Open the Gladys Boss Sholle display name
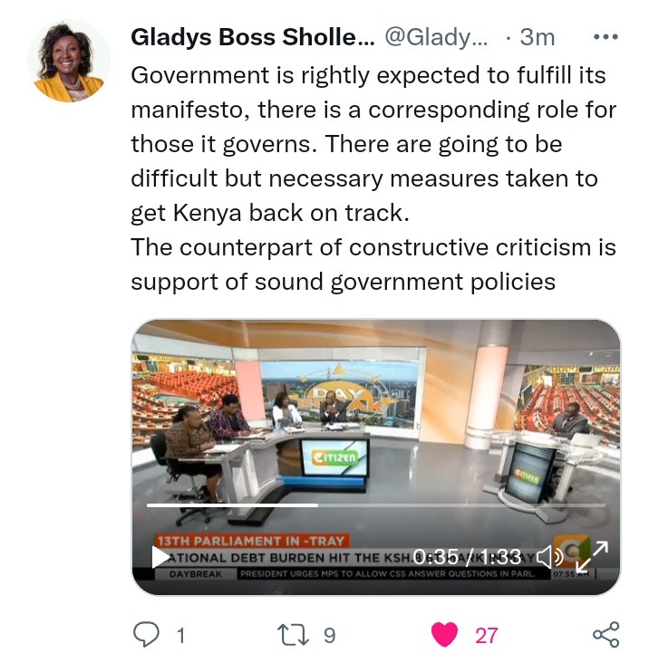Viewport: 649px width, 663px height. [x=253, y=37]
